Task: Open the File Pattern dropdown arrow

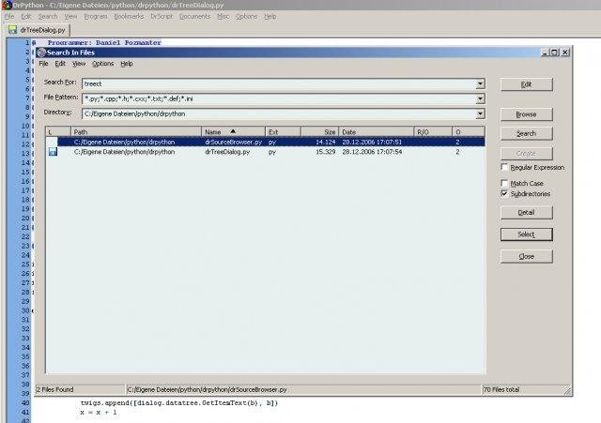Action: tap(480, 98)
